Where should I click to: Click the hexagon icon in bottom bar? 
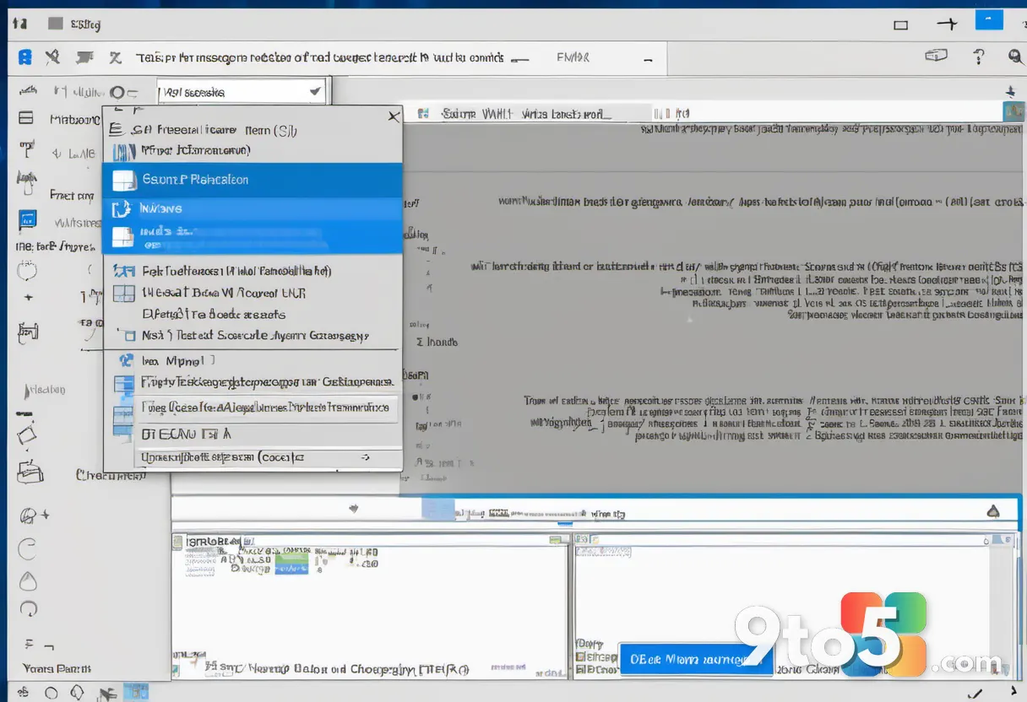coord(76,693)
